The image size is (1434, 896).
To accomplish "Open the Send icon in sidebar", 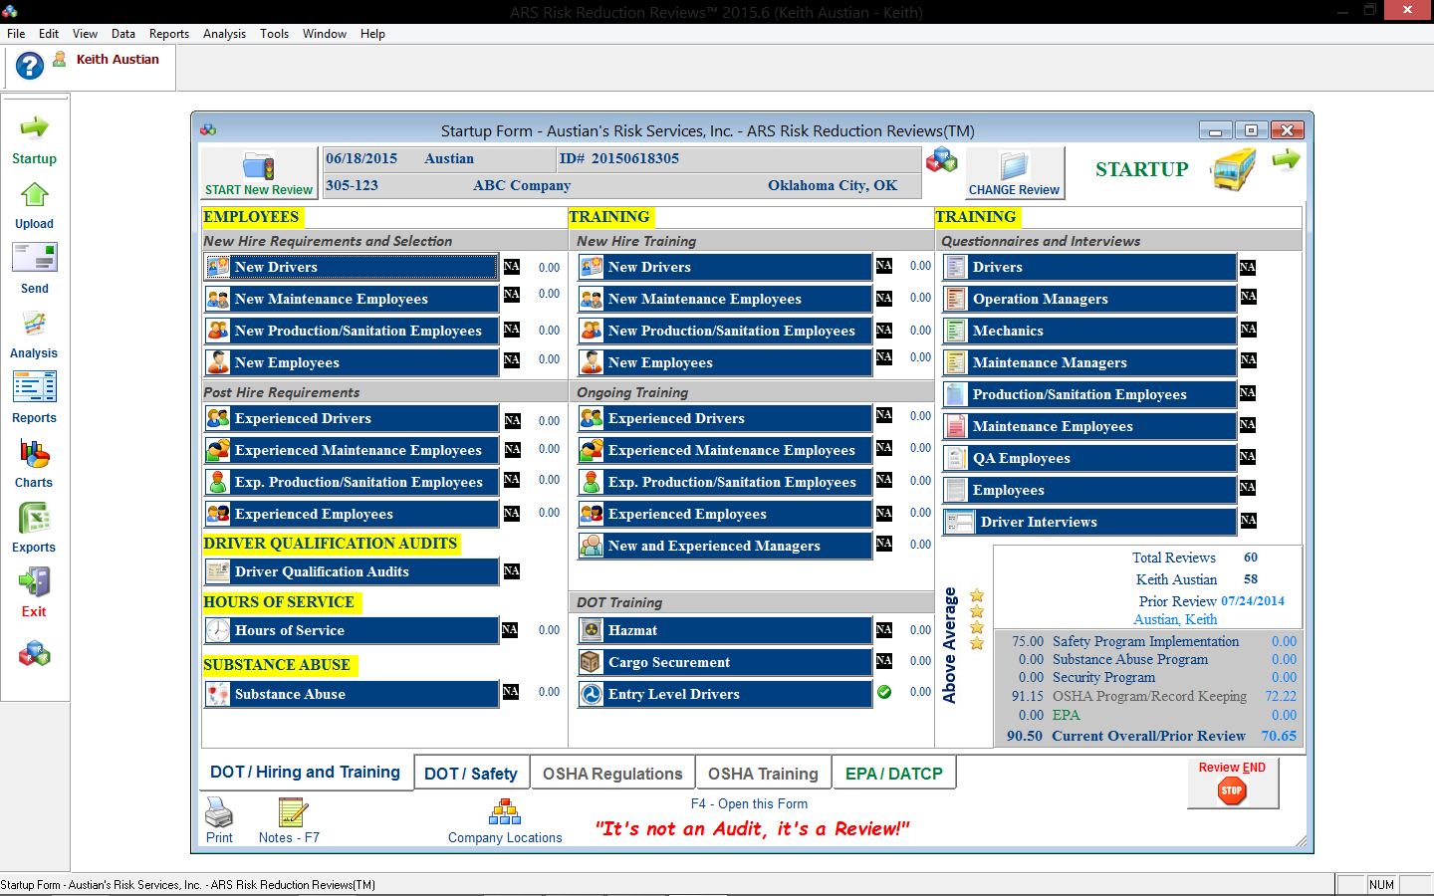I will click(34, 258).
